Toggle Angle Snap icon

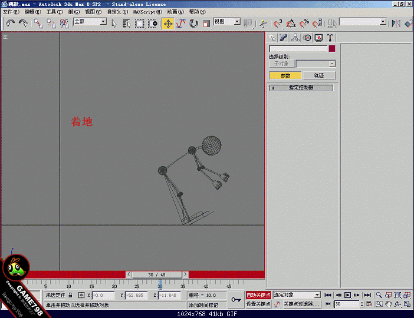[x=291, y=24]
